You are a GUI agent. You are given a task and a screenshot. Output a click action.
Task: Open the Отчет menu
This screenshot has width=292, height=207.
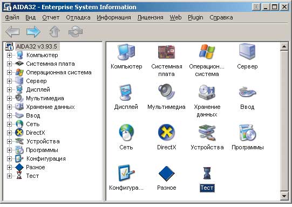click(51, 17)
